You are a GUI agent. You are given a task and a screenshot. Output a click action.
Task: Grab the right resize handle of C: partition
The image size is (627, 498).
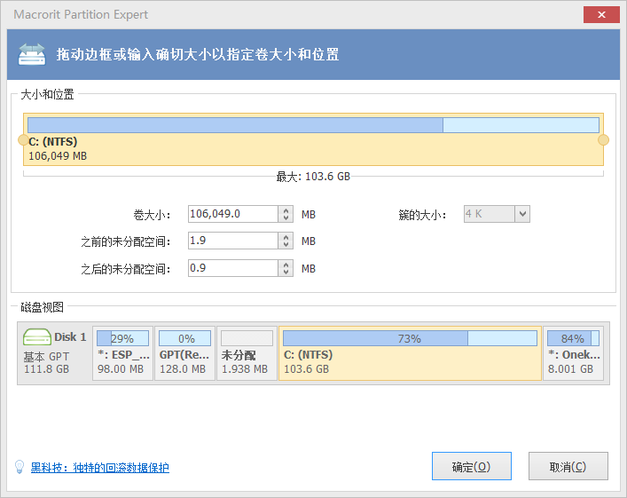[x=603, y=140]
